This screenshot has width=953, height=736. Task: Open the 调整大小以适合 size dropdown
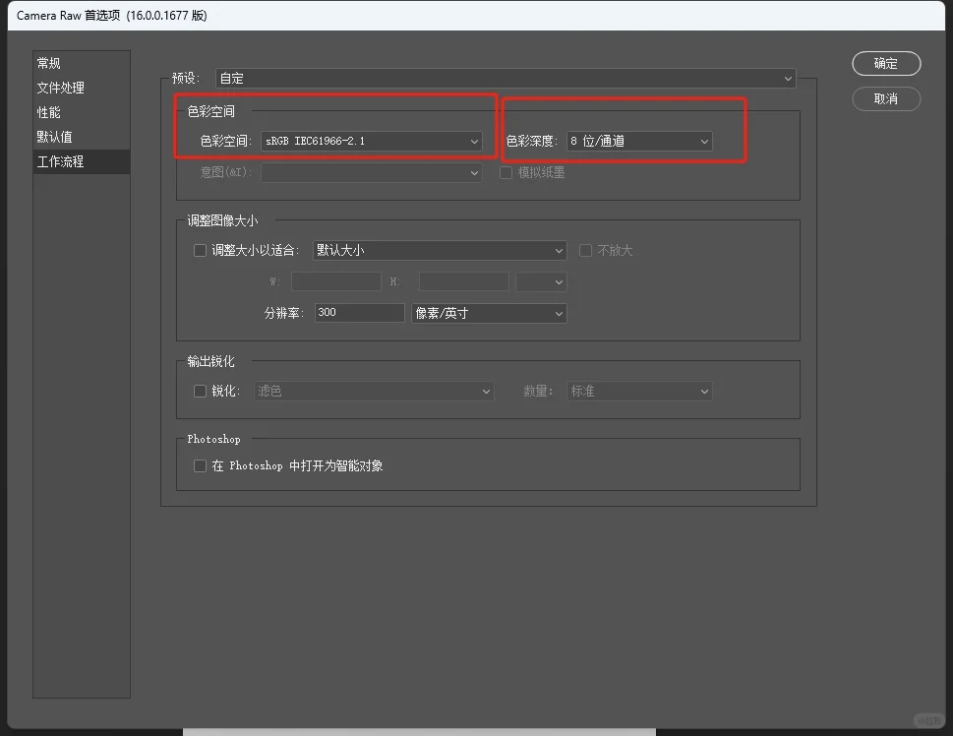[x=438, y=250]
